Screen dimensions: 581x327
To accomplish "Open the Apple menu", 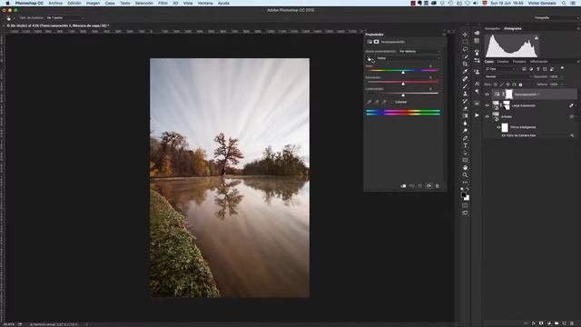I will point(7,3).
